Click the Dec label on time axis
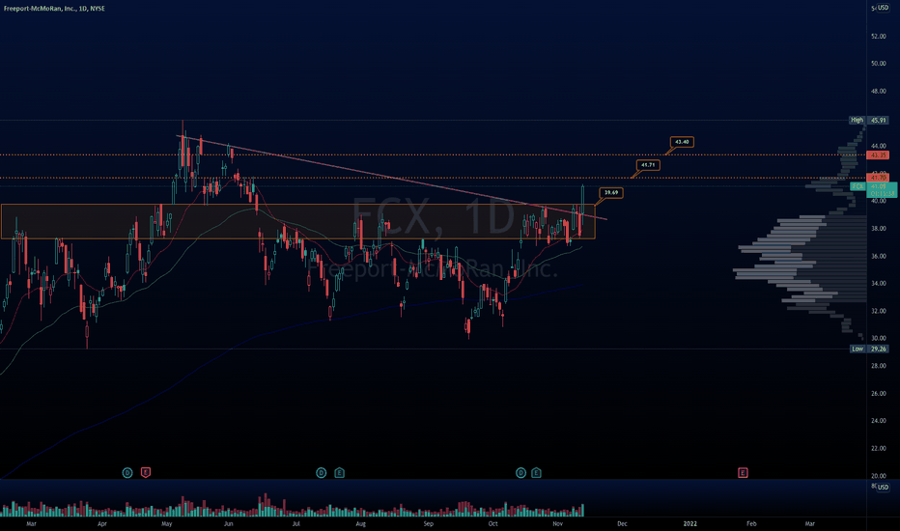 click(622, 524)
